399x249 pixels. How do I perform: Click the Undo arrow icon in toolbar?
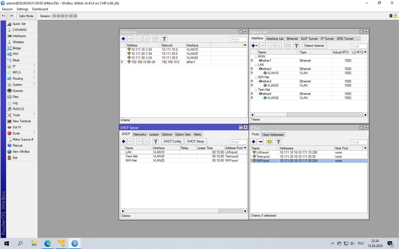(x=4, y=16)
